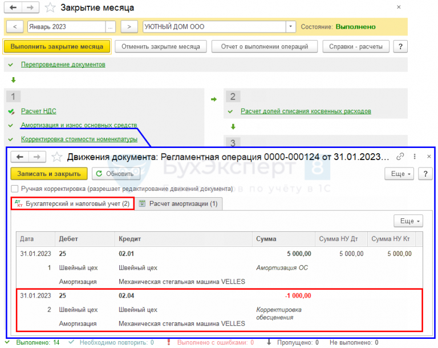Sort by the Дата column header
438x348 pixels.
tap(35, 239)
